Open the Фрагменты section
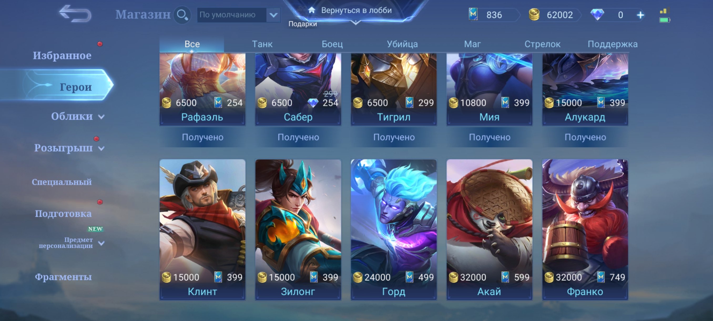 pos(63,277)
